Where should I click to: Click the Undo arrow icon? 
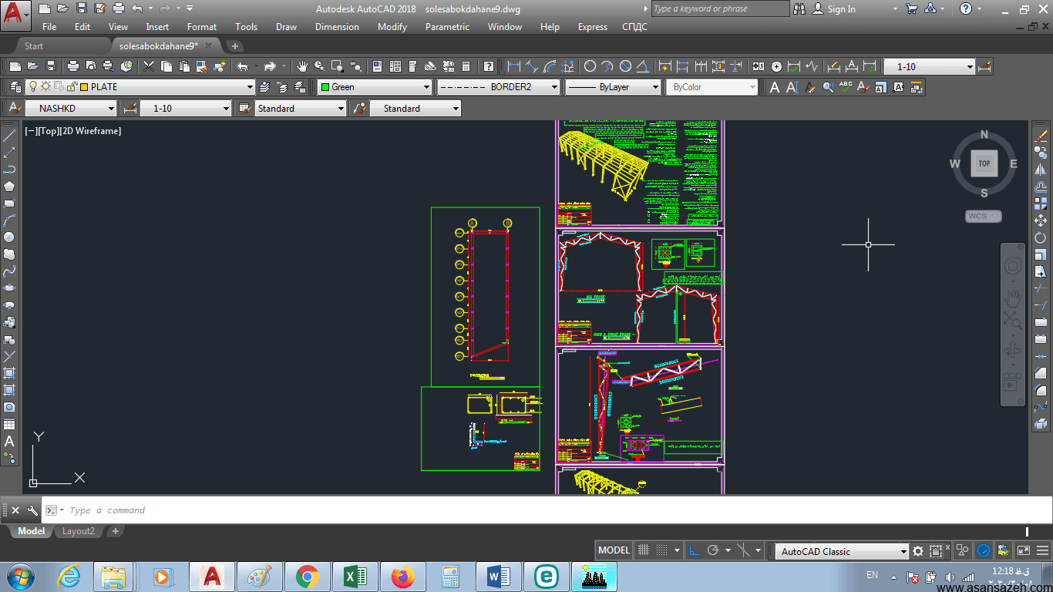point(243,66)
